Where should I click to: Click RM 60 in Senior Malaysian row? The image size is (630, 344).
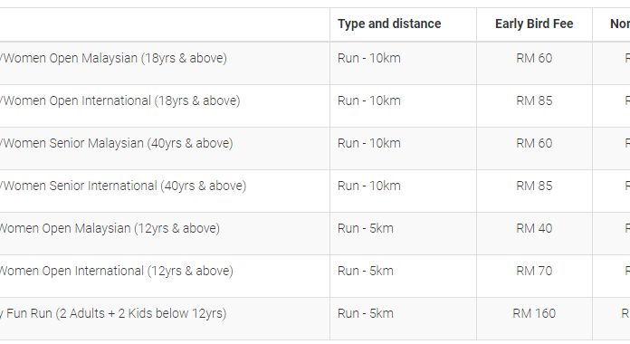pos(534,143)
